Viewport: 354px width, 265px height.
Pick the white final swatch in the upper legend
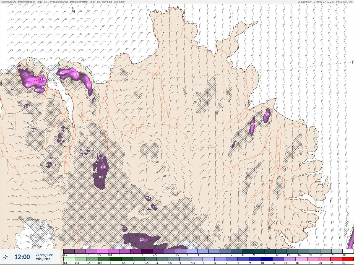pos(348,251)
